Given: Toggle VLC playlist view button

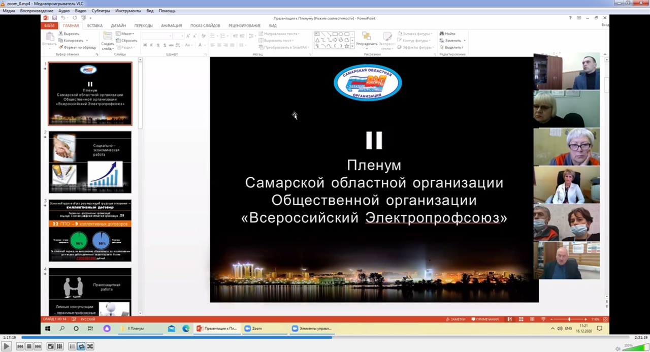Looking at the screenshot, I should [x=72, y=346].
